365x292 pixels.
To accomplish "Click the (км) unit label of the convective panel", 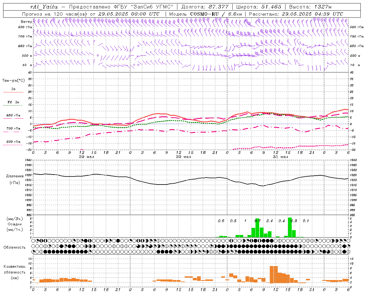I will [15, 278].
